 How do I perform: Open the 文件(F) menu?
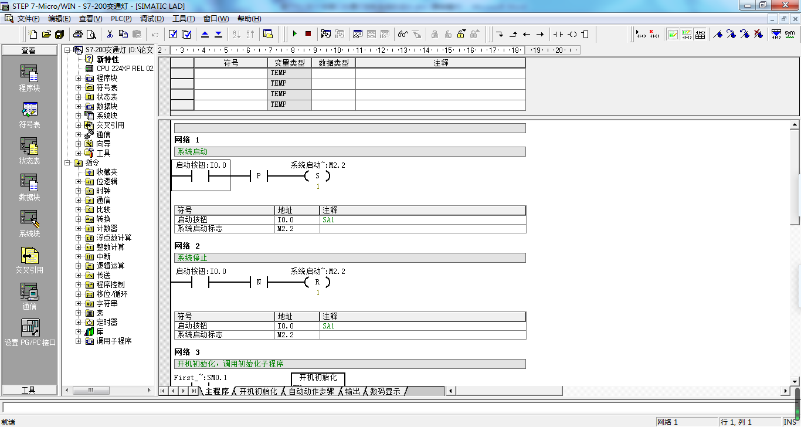click(x=28, y=19)
